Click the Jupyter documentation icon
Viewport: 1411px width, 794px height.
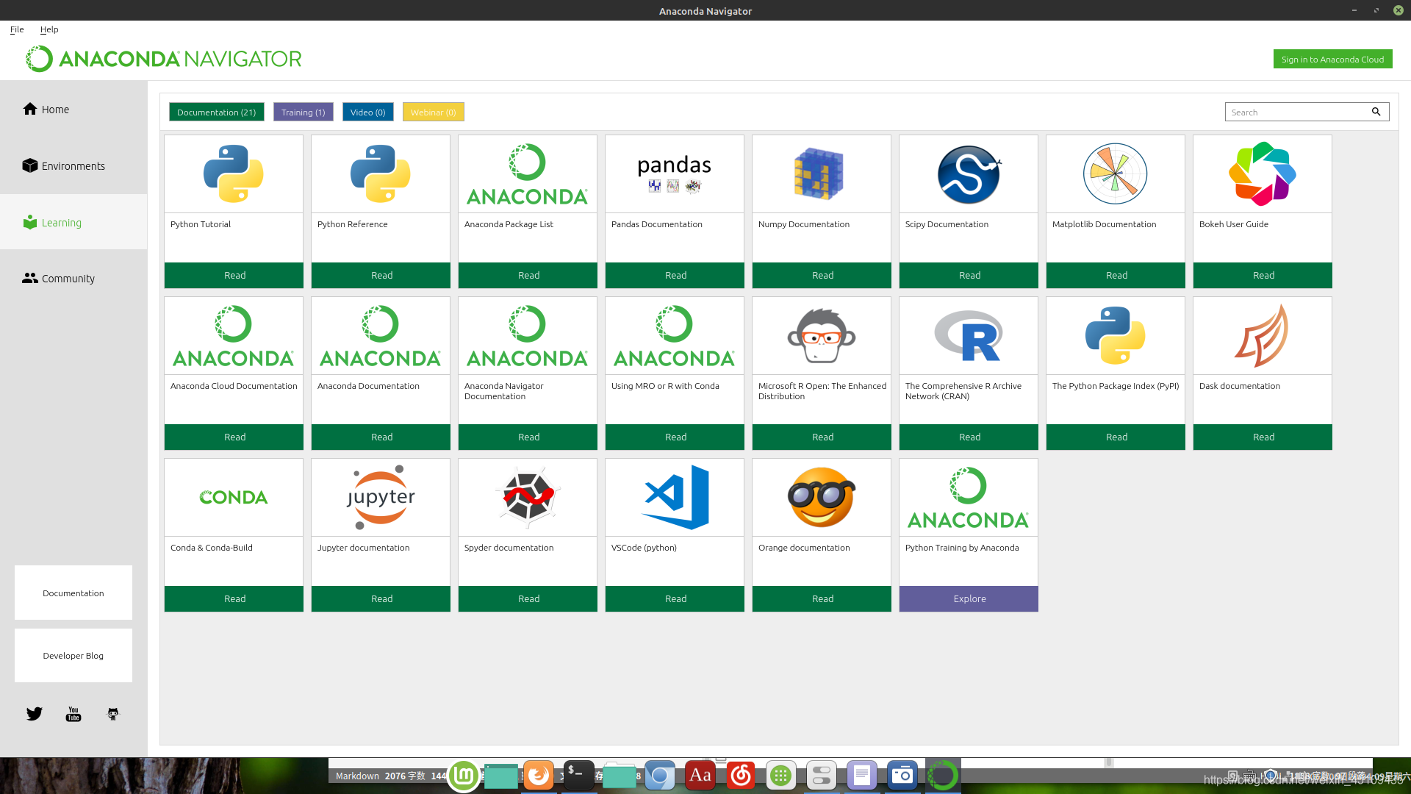[381, 497]
